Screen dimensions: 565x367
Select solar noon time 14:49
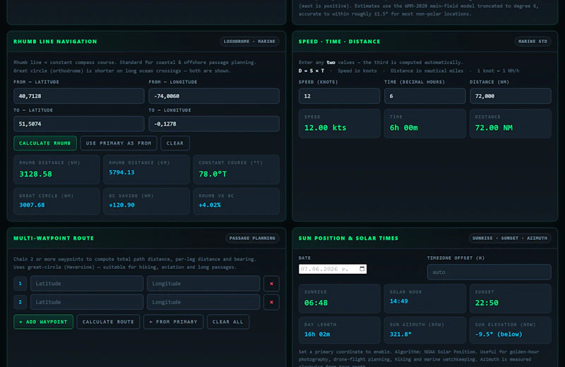pyautogui.click(x=399, y=301)
